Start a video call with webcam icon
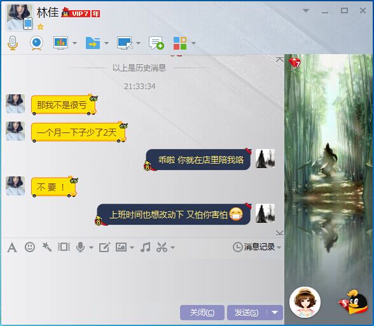 36,43
